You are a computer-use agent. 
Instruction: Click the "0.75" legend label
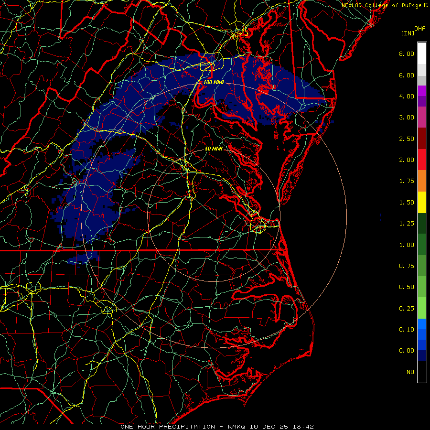407,266
